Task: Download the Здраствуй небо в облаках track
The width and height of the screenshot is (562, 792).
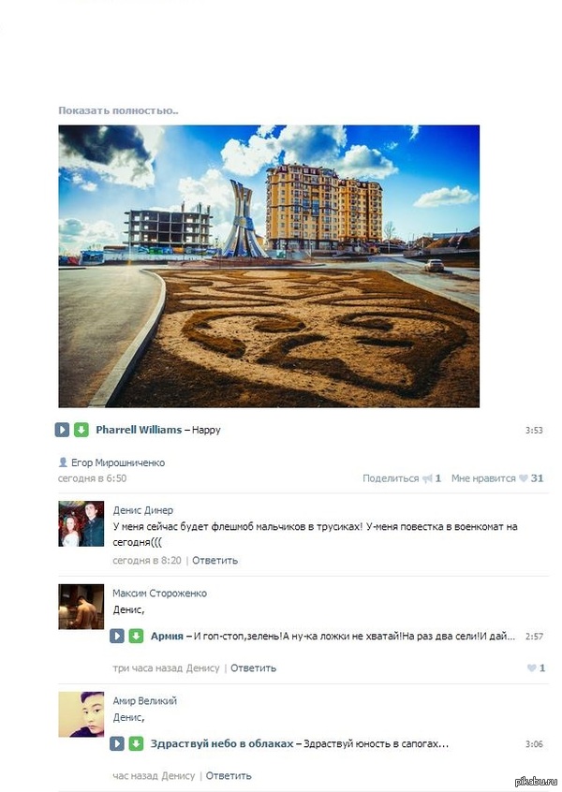Action: (136, 743)
